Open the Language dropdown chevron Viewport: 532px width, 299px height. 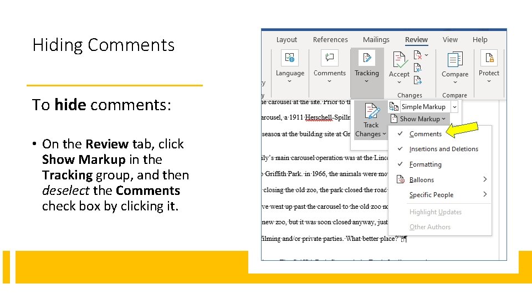pyautogui.click(x=289, y=81)
